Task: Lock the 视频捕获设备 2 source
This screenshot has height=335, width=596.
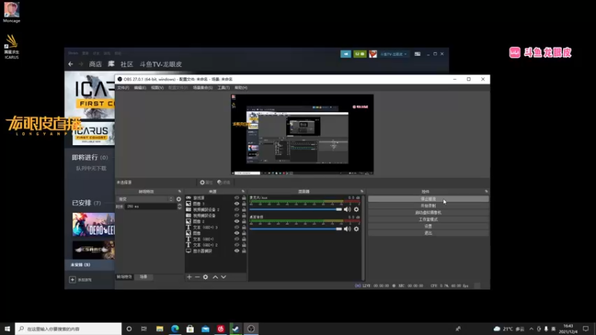Action: (x=244, y=210)
